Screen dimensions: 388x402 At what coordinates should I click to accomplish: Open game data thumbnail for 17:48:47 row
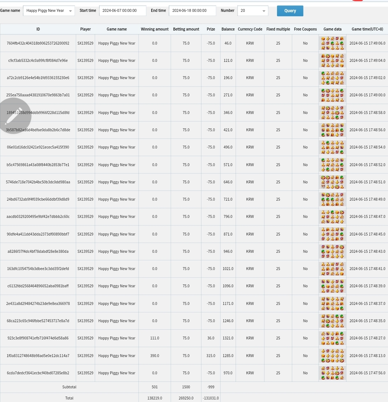click(332, 216)
